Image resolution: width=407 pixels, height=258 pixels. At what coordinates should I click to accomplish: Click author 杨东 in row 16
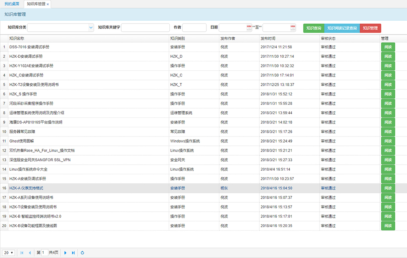pyautogui.click(x=224, y=188)
